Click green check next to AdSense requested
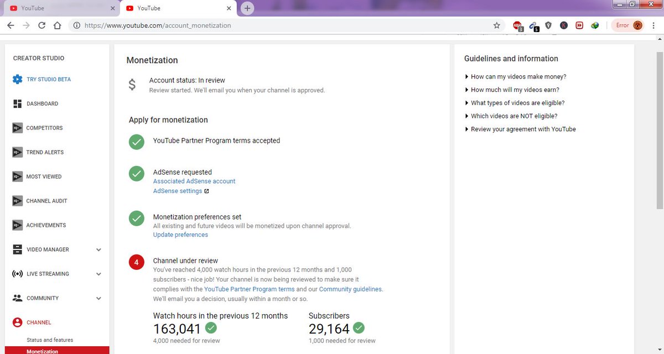Screen dimensions: 664x354 coord(137,173)
